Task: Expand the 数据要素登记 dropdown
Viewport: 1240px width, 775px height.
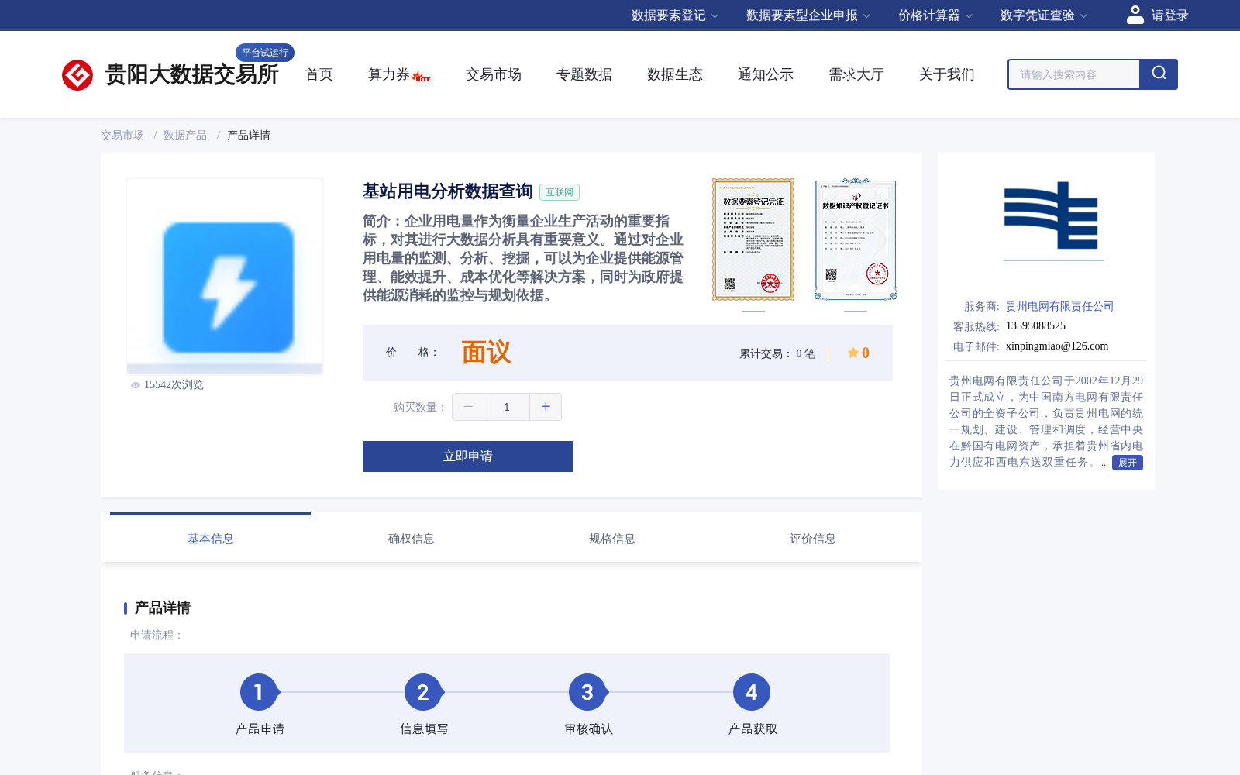Action: [675, 15]
